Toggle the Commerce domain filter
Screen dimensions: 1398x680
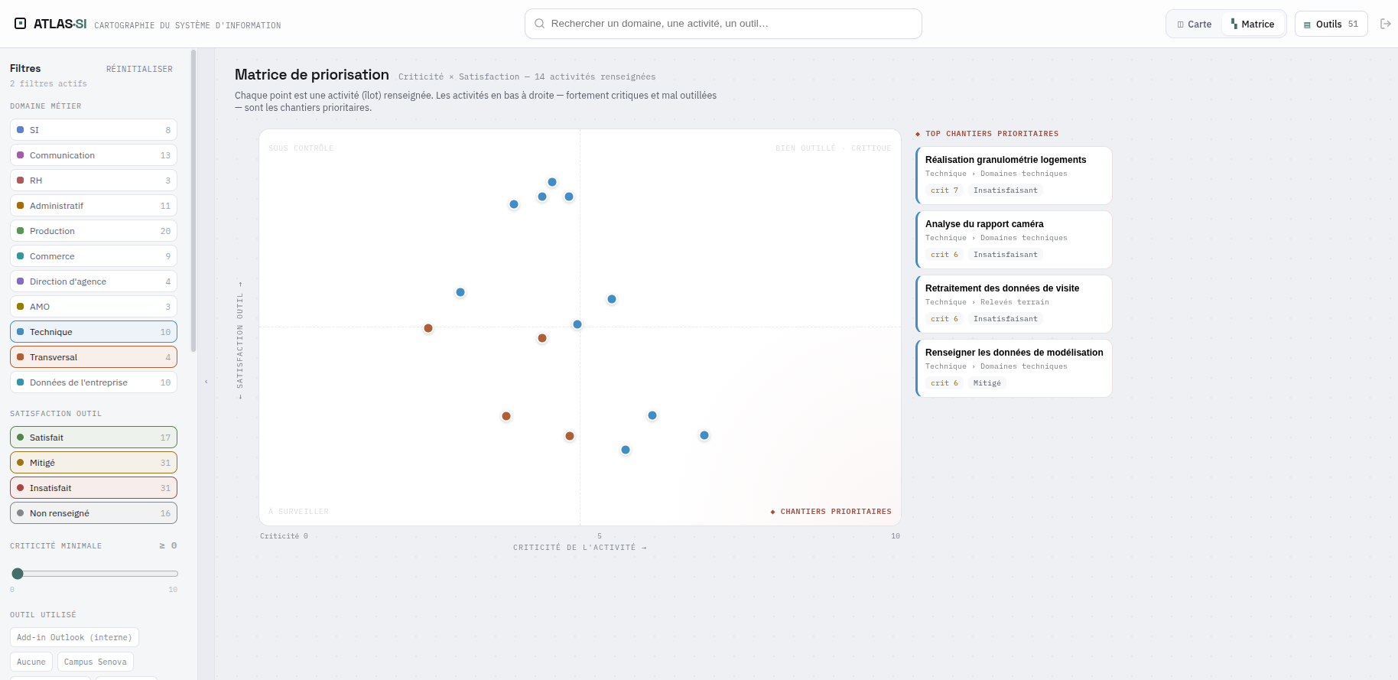pyautogui.click(x=93, y=256)
